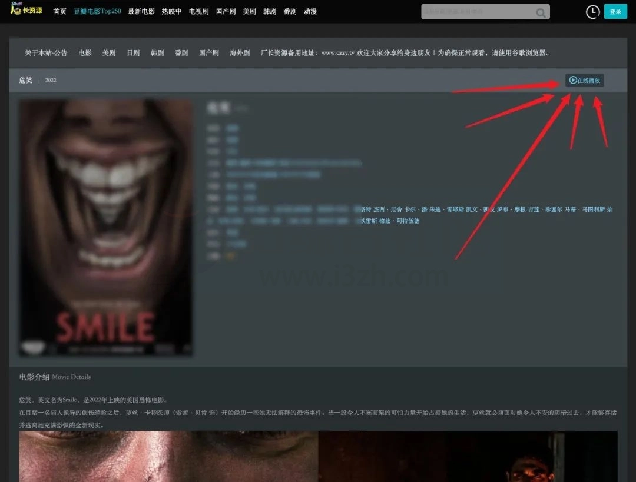Click the 厂长资源 site logo
The width and height of the screenshot is (636, 482).
[x=26, y=11]
